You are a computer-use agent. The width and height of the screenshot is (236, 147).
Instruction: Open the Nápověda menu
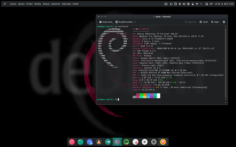click(66, 4)
